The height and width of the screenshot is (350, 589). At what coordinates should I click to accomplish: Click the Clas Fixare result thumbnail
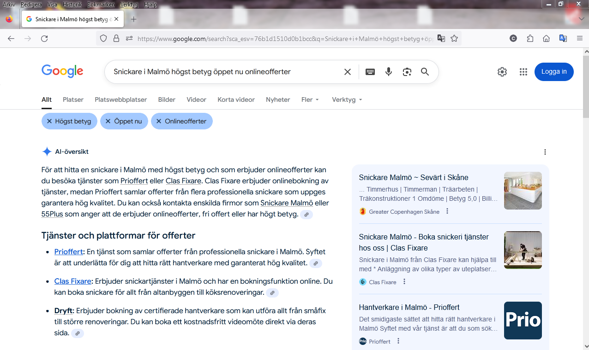pos(523,250)
